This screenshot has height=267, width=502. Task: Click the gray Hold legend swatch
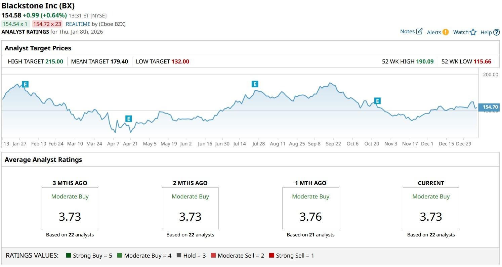179,256
